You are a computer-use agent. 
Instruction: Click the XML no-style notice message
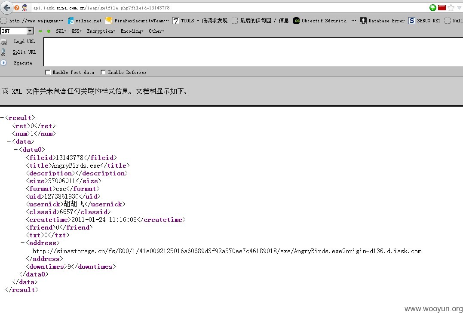point(95,91)
